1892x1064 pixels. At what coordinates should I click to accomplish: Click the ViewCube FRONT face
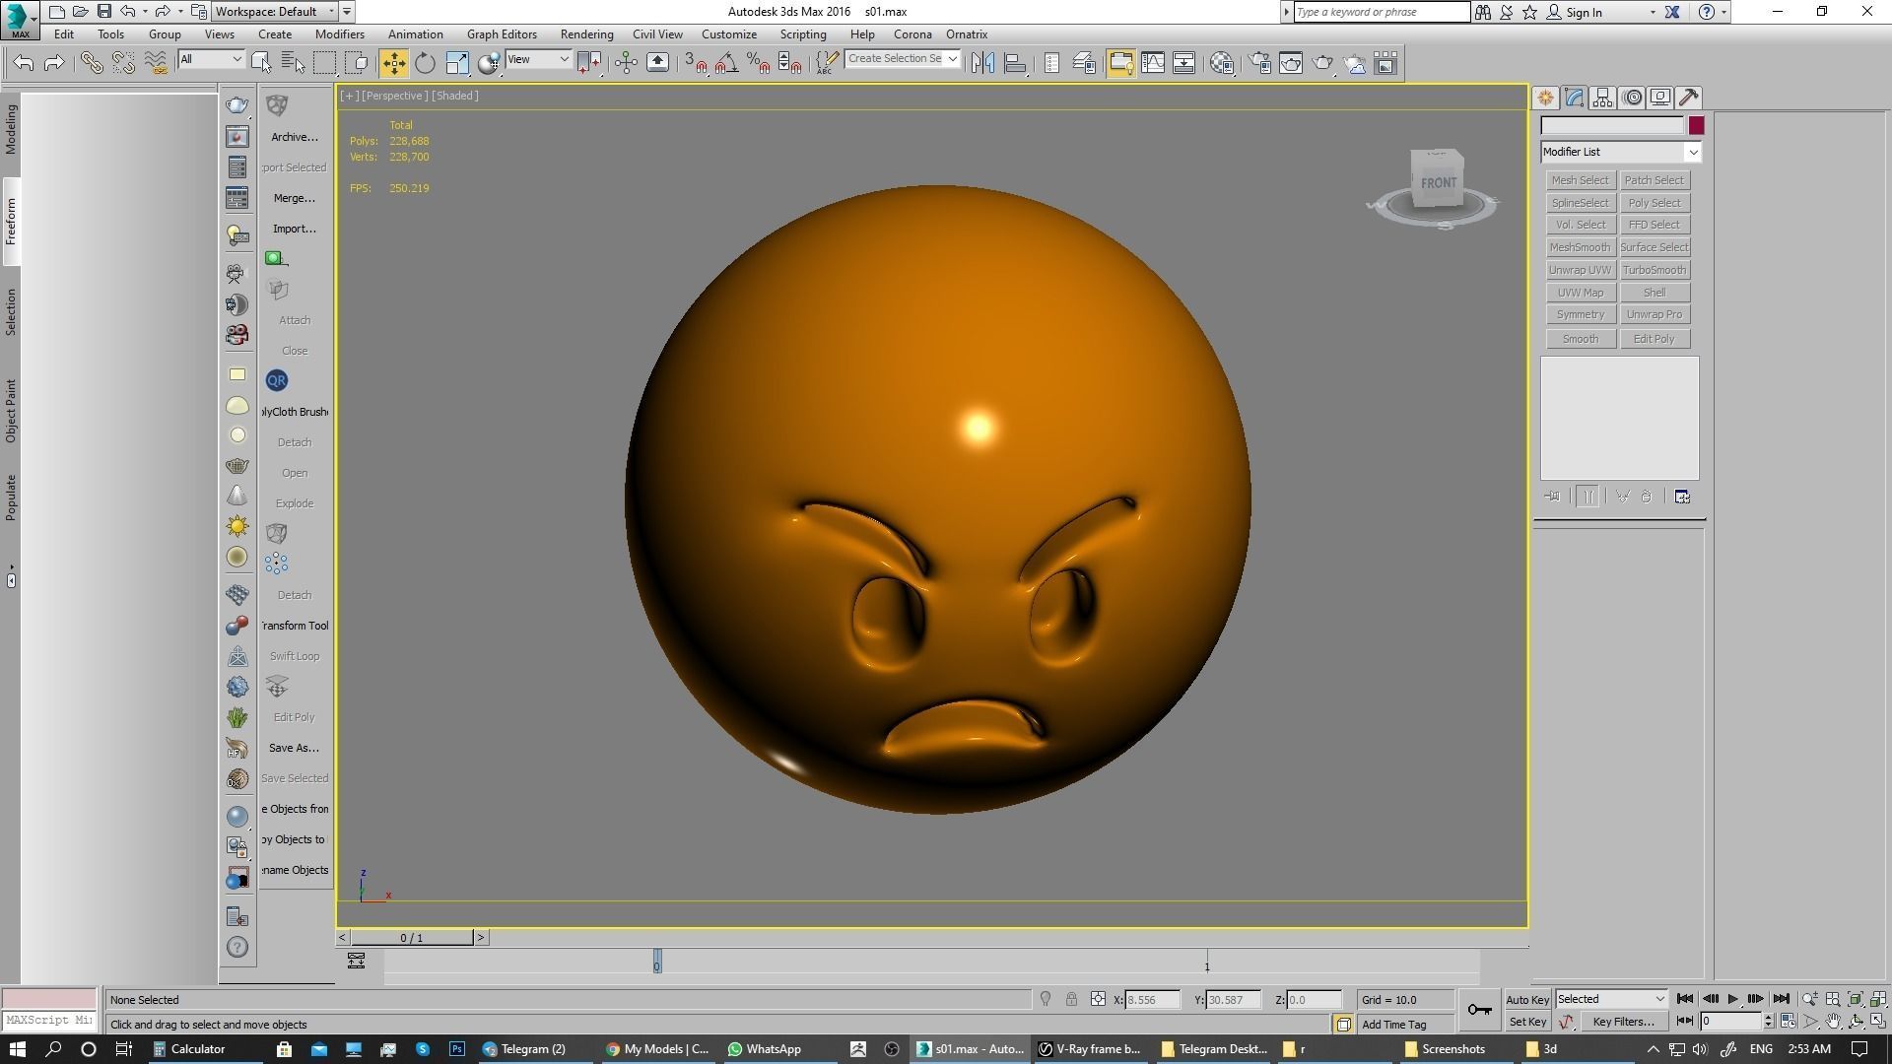(x=1438, y=183)
